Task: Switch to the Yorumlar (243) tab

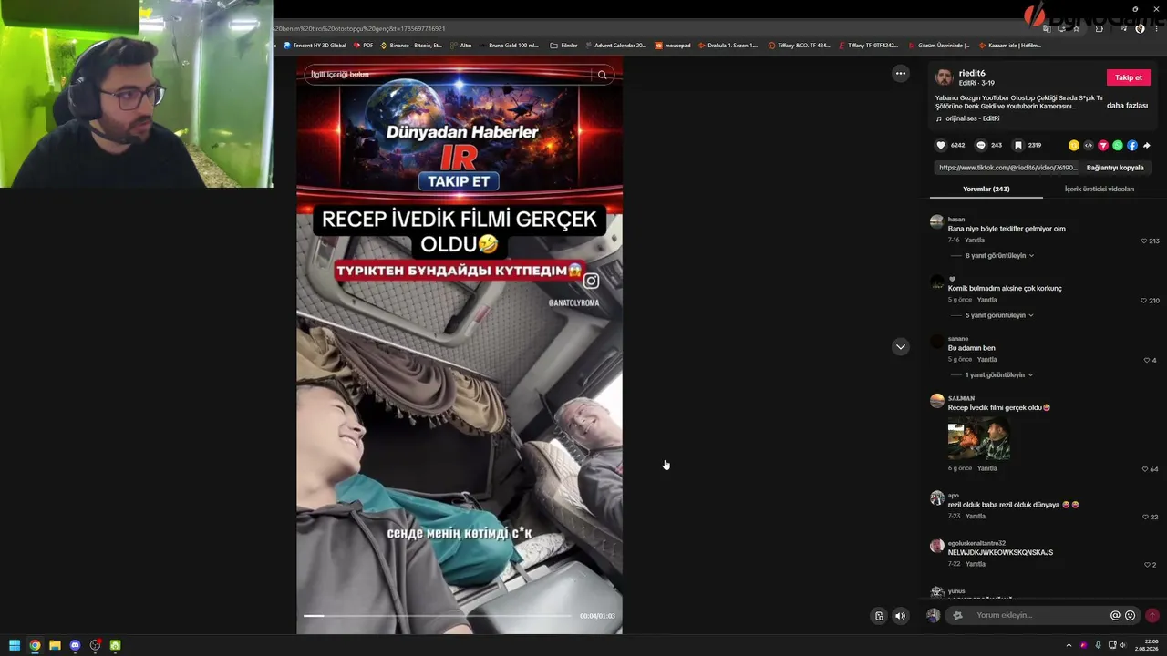Action: coord(986,189)
